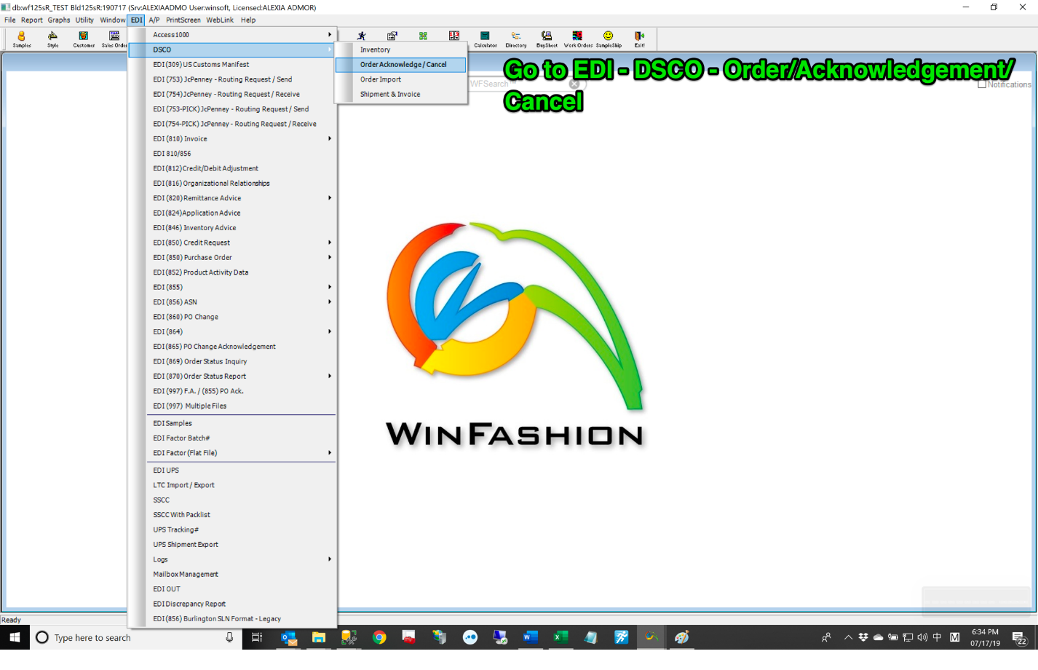
Task: Expand EDI (850) Purchase Order submenu
Action: point(330,257)
